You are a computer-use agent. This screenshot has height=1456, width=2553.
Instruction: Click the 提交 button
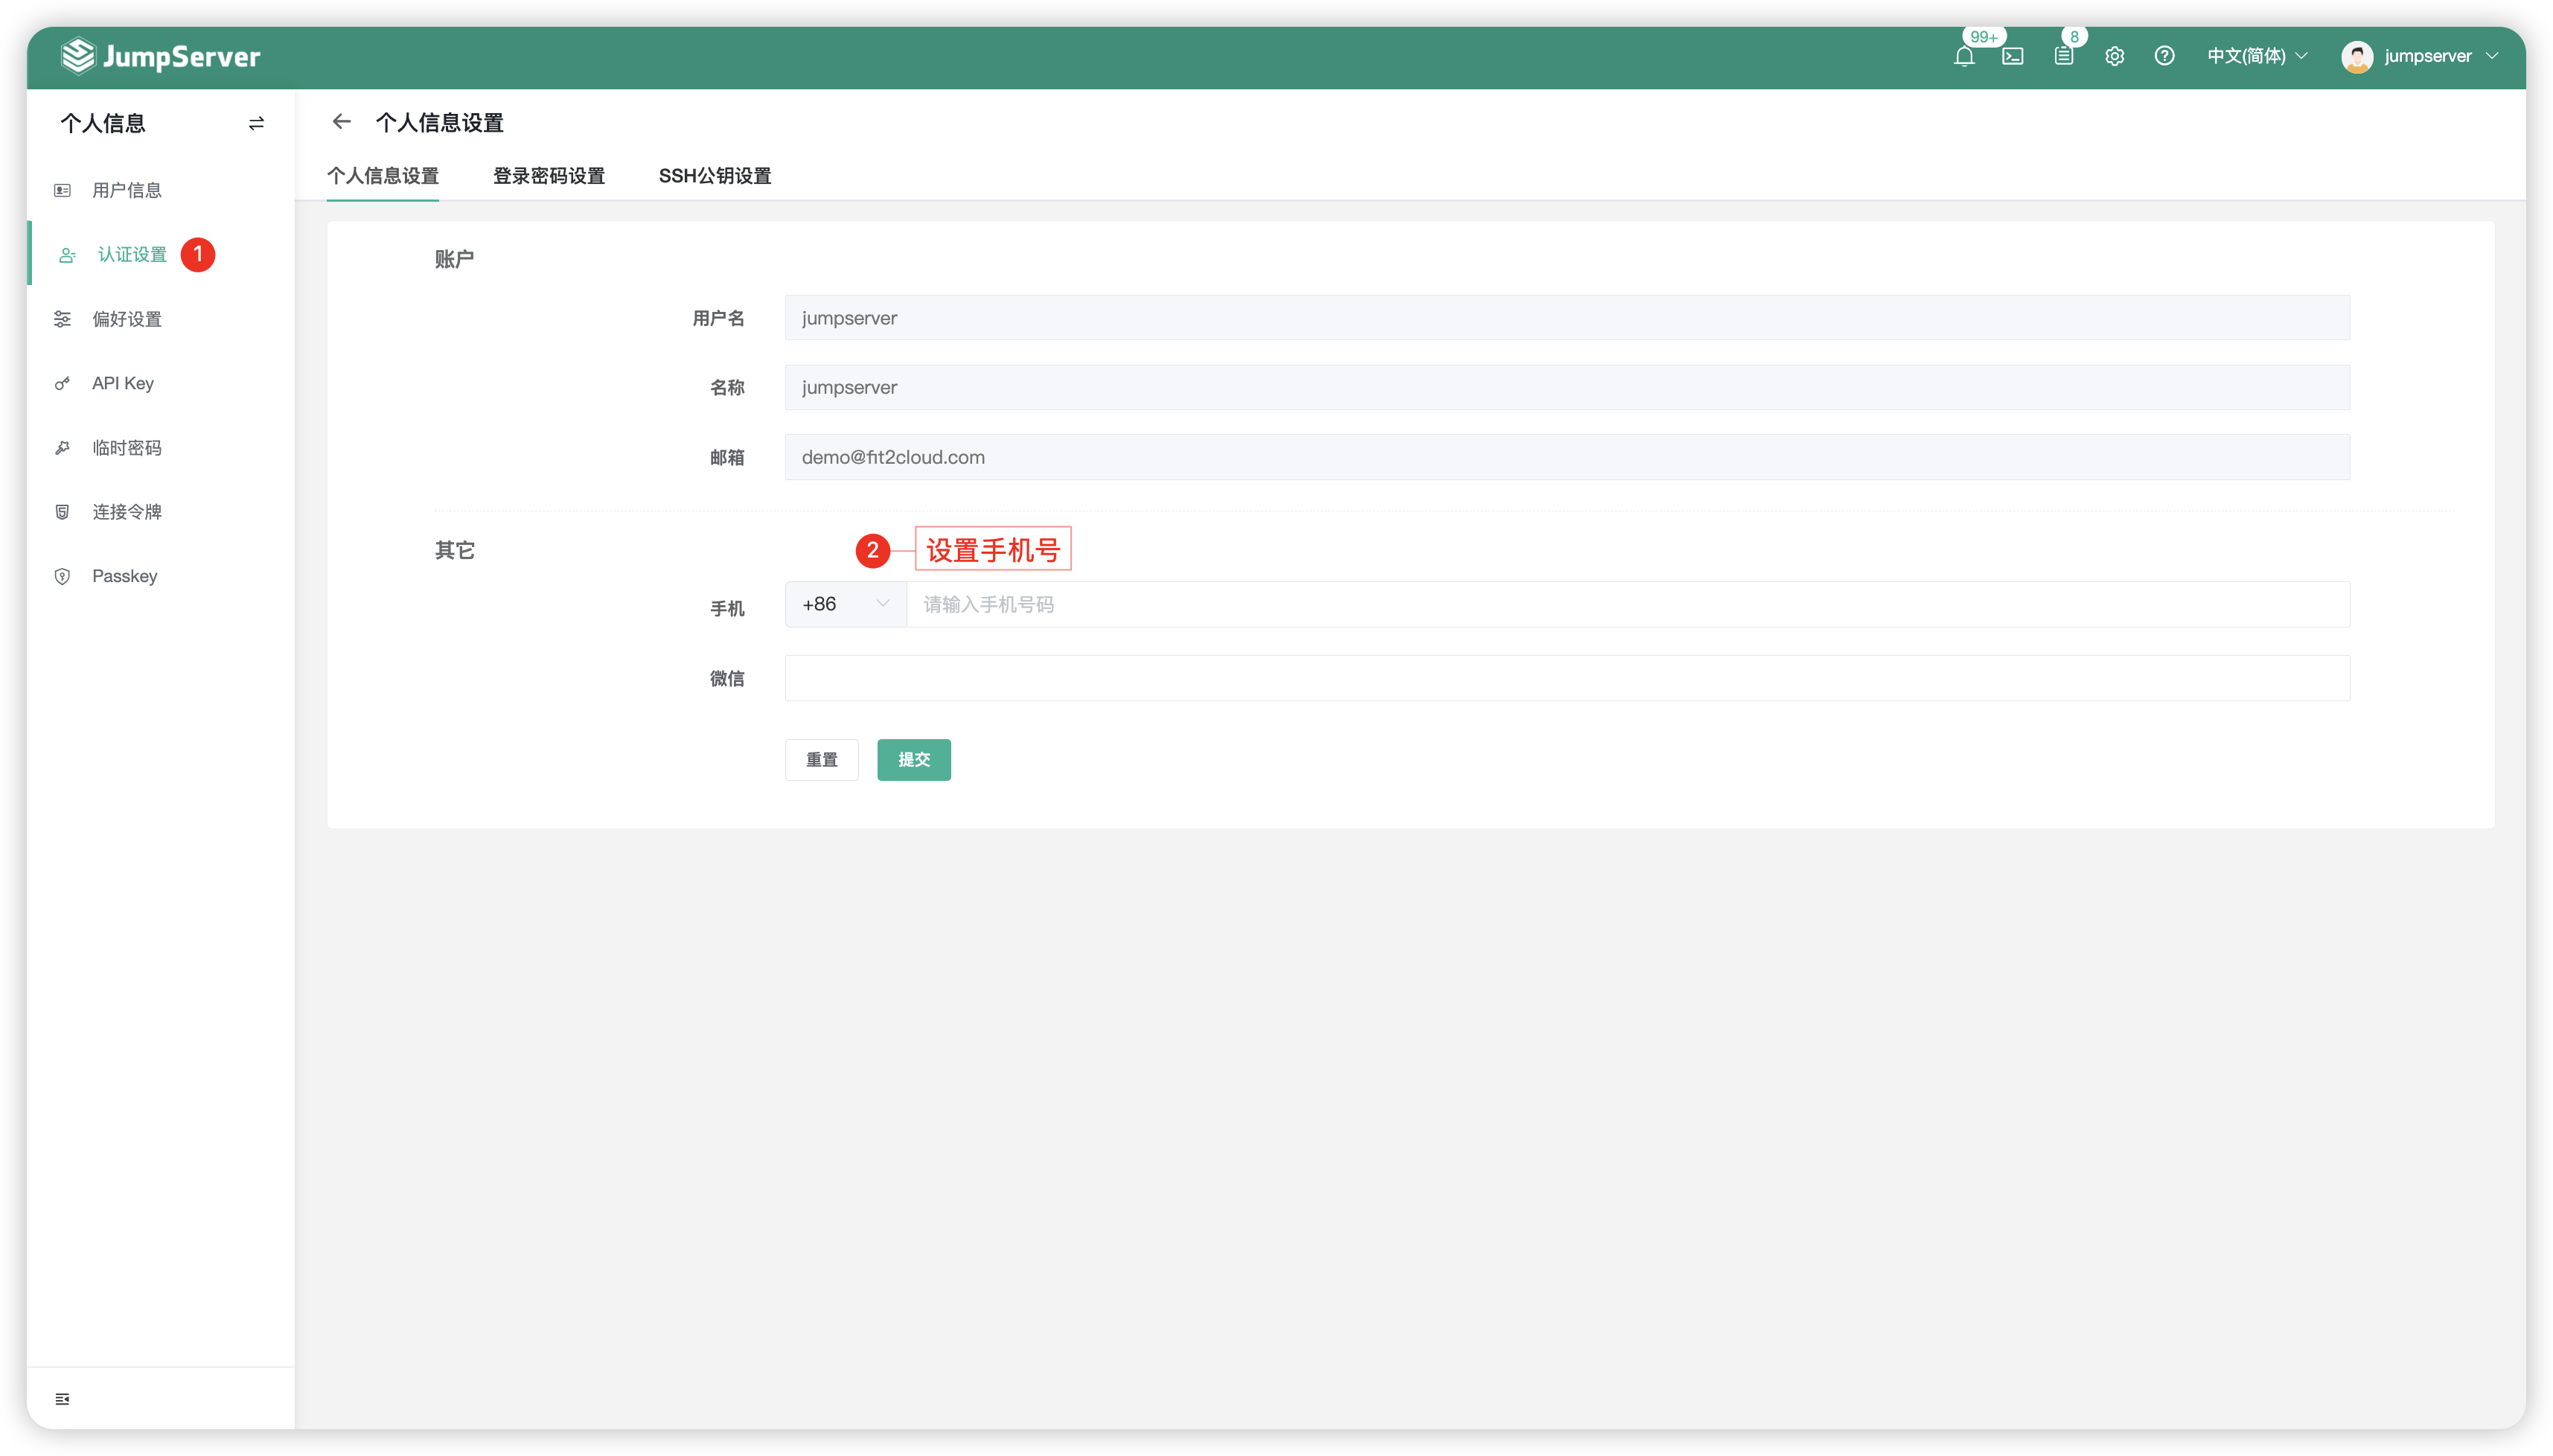click(x=913, y=760)
